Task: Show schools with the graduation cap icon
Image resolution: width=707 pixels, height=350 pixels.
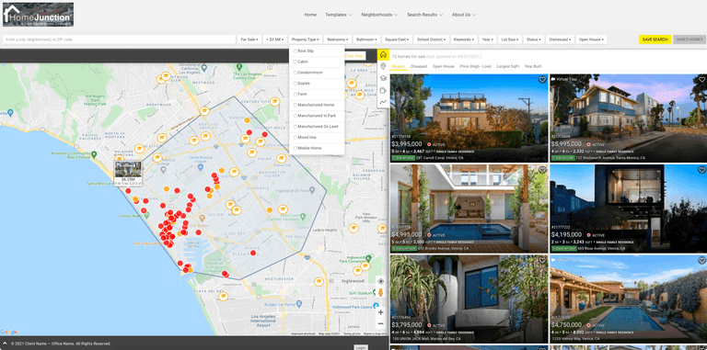Action: 383,78
